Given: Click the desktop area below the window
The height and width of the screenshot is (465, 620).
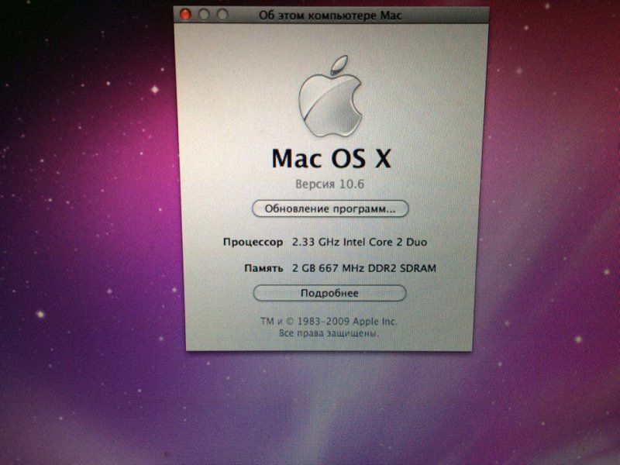Looking at the screenshot, I should click(x=325, y=411).
